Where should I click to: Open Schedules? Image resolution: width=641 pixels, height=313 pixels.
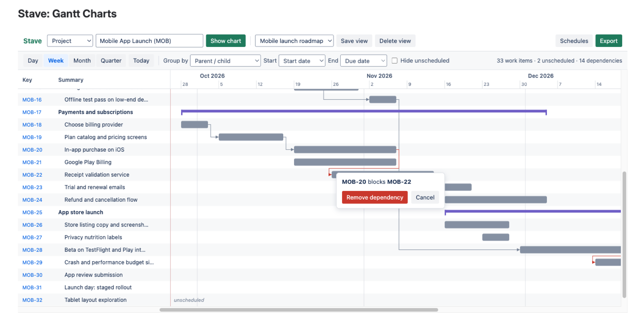[x=574, y=41]
